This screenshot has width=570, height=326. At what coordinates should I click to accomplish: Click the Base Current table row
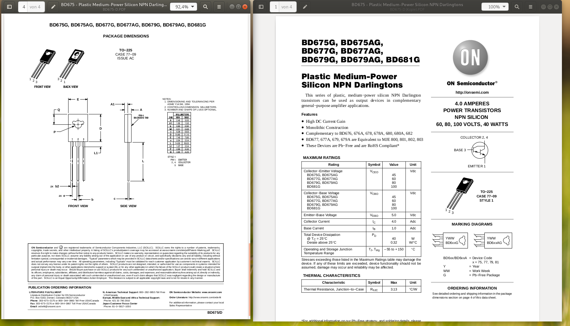(361, 228)
